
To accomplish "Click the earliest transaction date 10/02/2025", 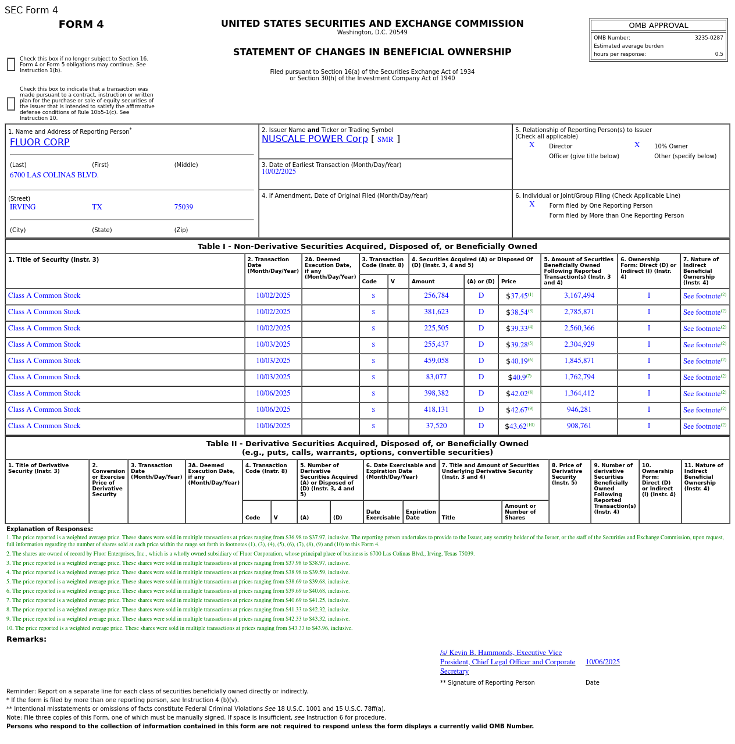I will point(279,172).
